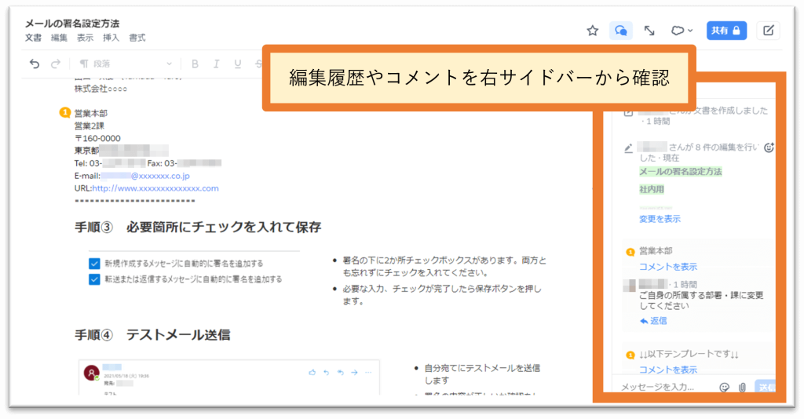Click the 共有 share button
Screen dimensions: 804x419
pyautogui.click(x=725, y=31)
